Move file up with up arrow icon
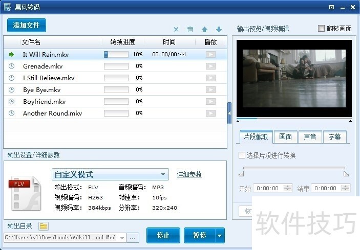Viewport: 360px width, 250px height. tap(204, 29)
